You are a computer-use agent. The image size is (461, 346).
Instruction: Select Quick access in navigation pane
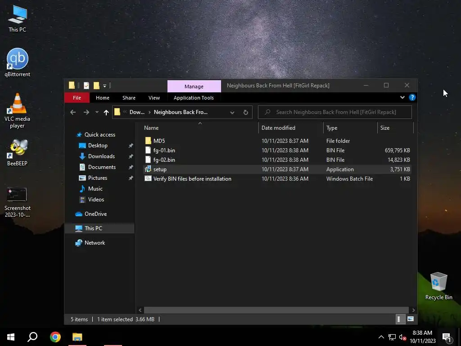coord(99,134)
